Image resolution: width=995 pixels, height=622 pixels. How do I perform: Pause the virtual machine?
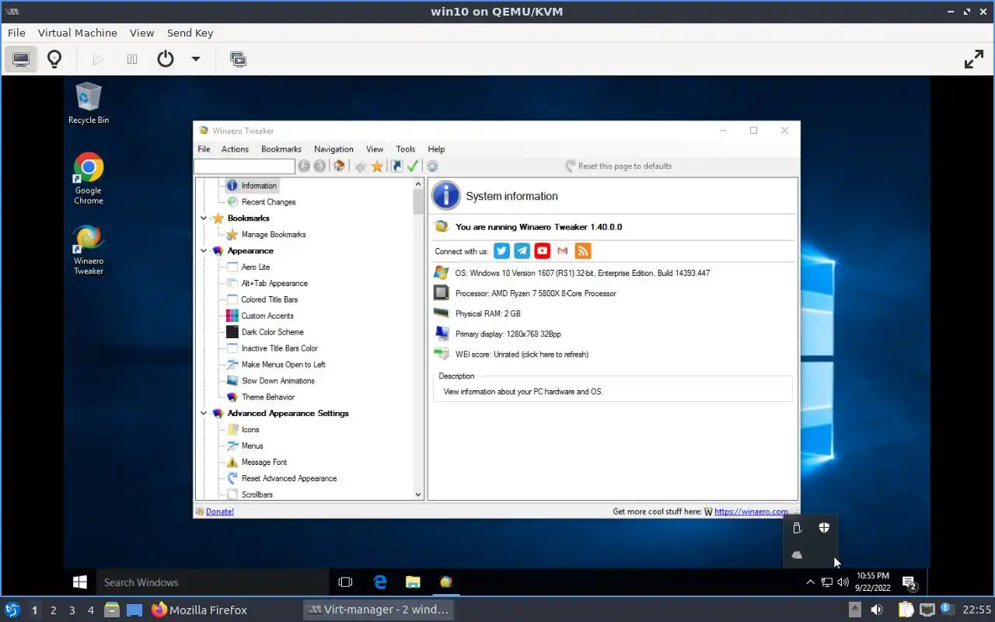tap(132, 59)
